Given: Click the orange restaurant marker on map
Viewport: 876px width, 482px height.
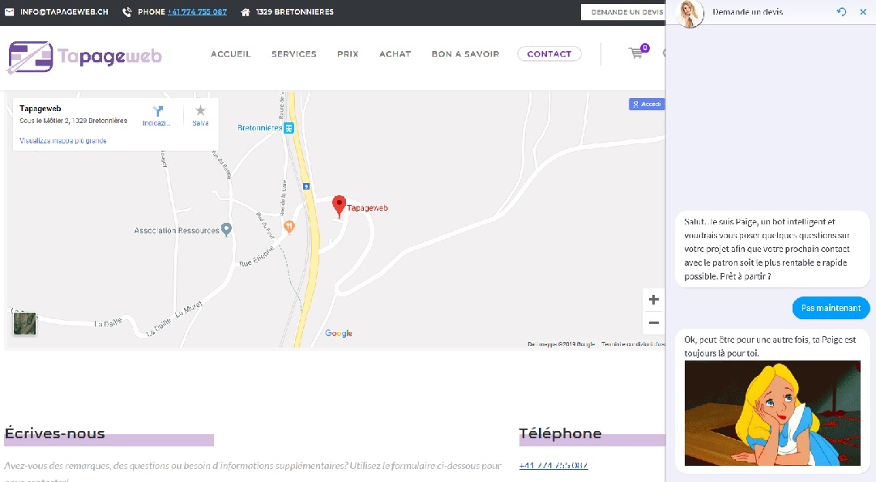Looking at the screenshot, I should coord(288,226).
